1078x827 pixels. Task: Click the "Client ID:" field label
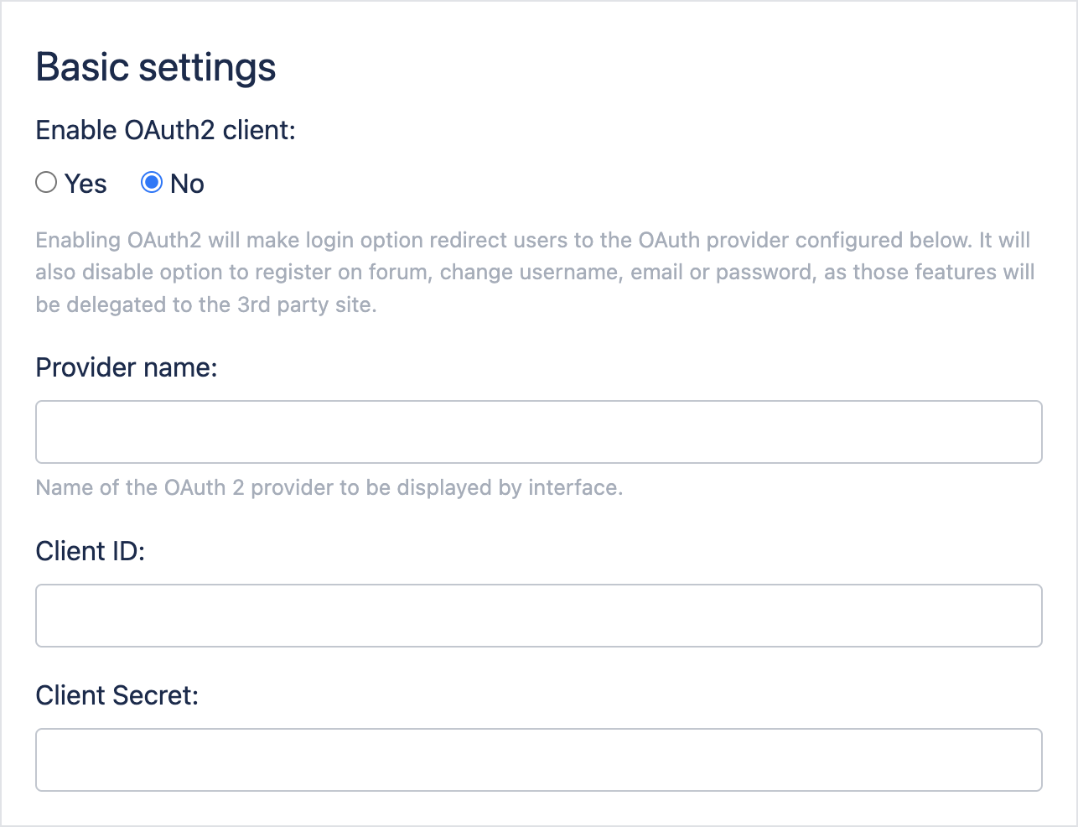(x=91, y=551)
